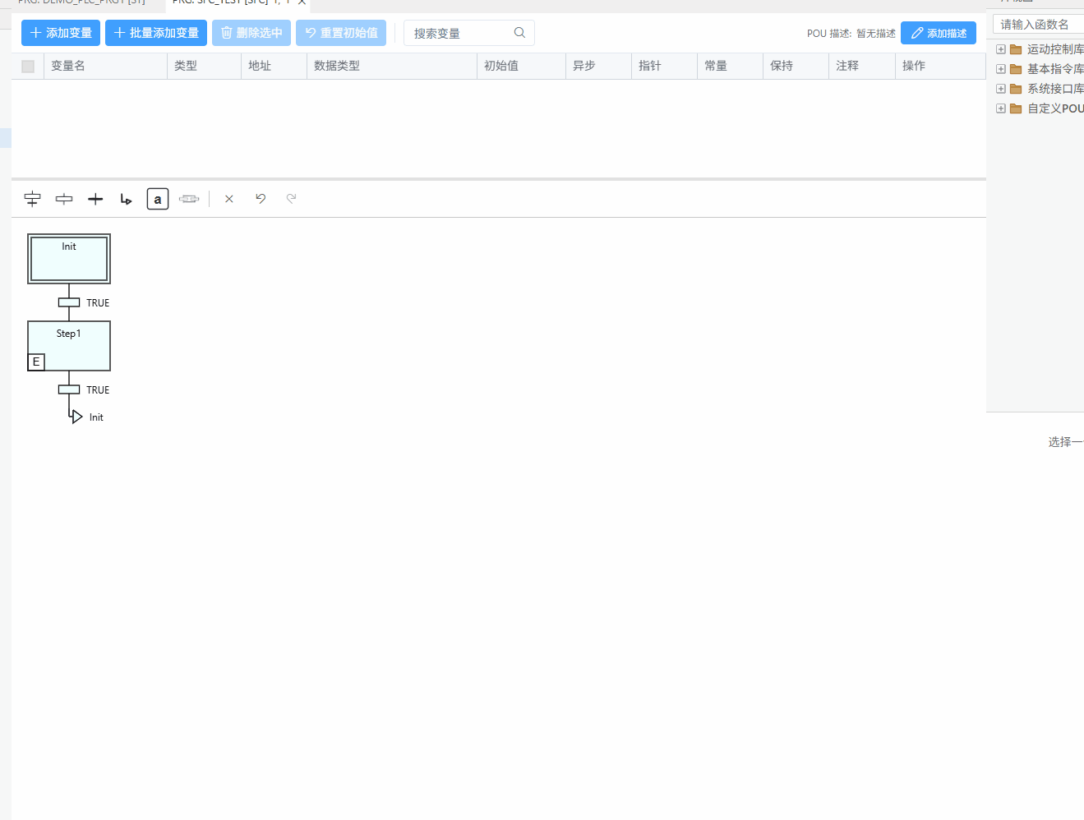Click the insert transition-step tool icon

point(64,199)
